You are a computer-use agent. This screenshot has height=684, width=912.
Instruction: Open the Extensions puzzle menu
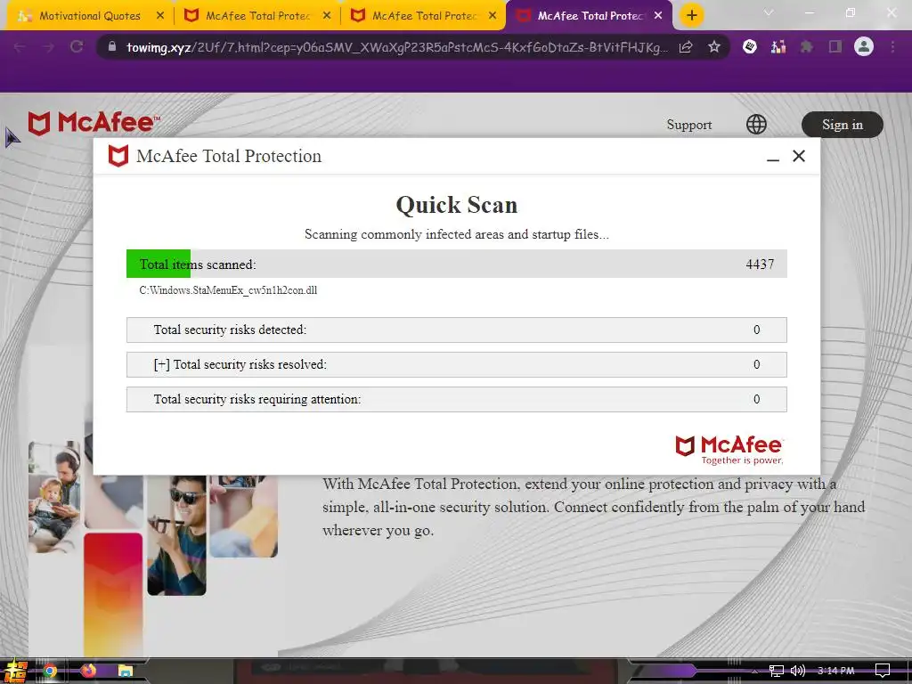(807, 46)
